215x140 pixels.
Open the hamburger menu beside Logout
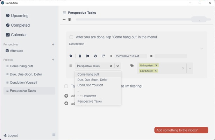tap(54, 135)
